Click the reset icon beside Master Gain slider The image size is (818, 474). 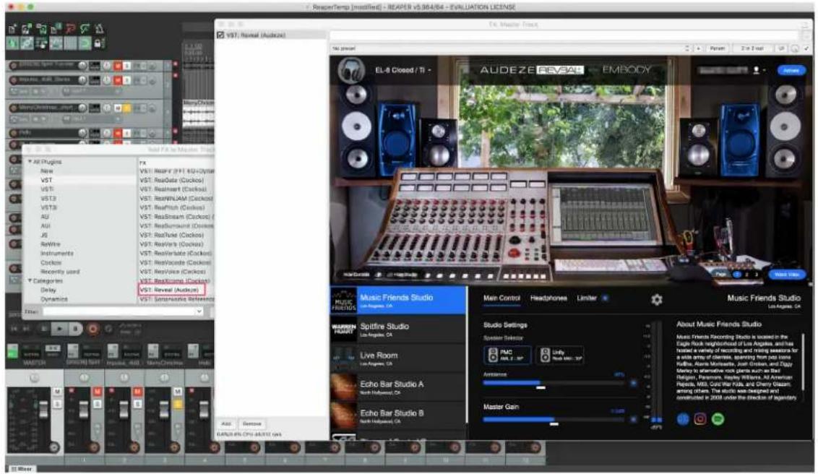pyautogui.click(x=633, y=419)
